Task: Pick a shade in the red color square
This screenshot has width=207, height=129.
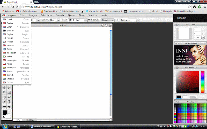Action: pos(187,82)
